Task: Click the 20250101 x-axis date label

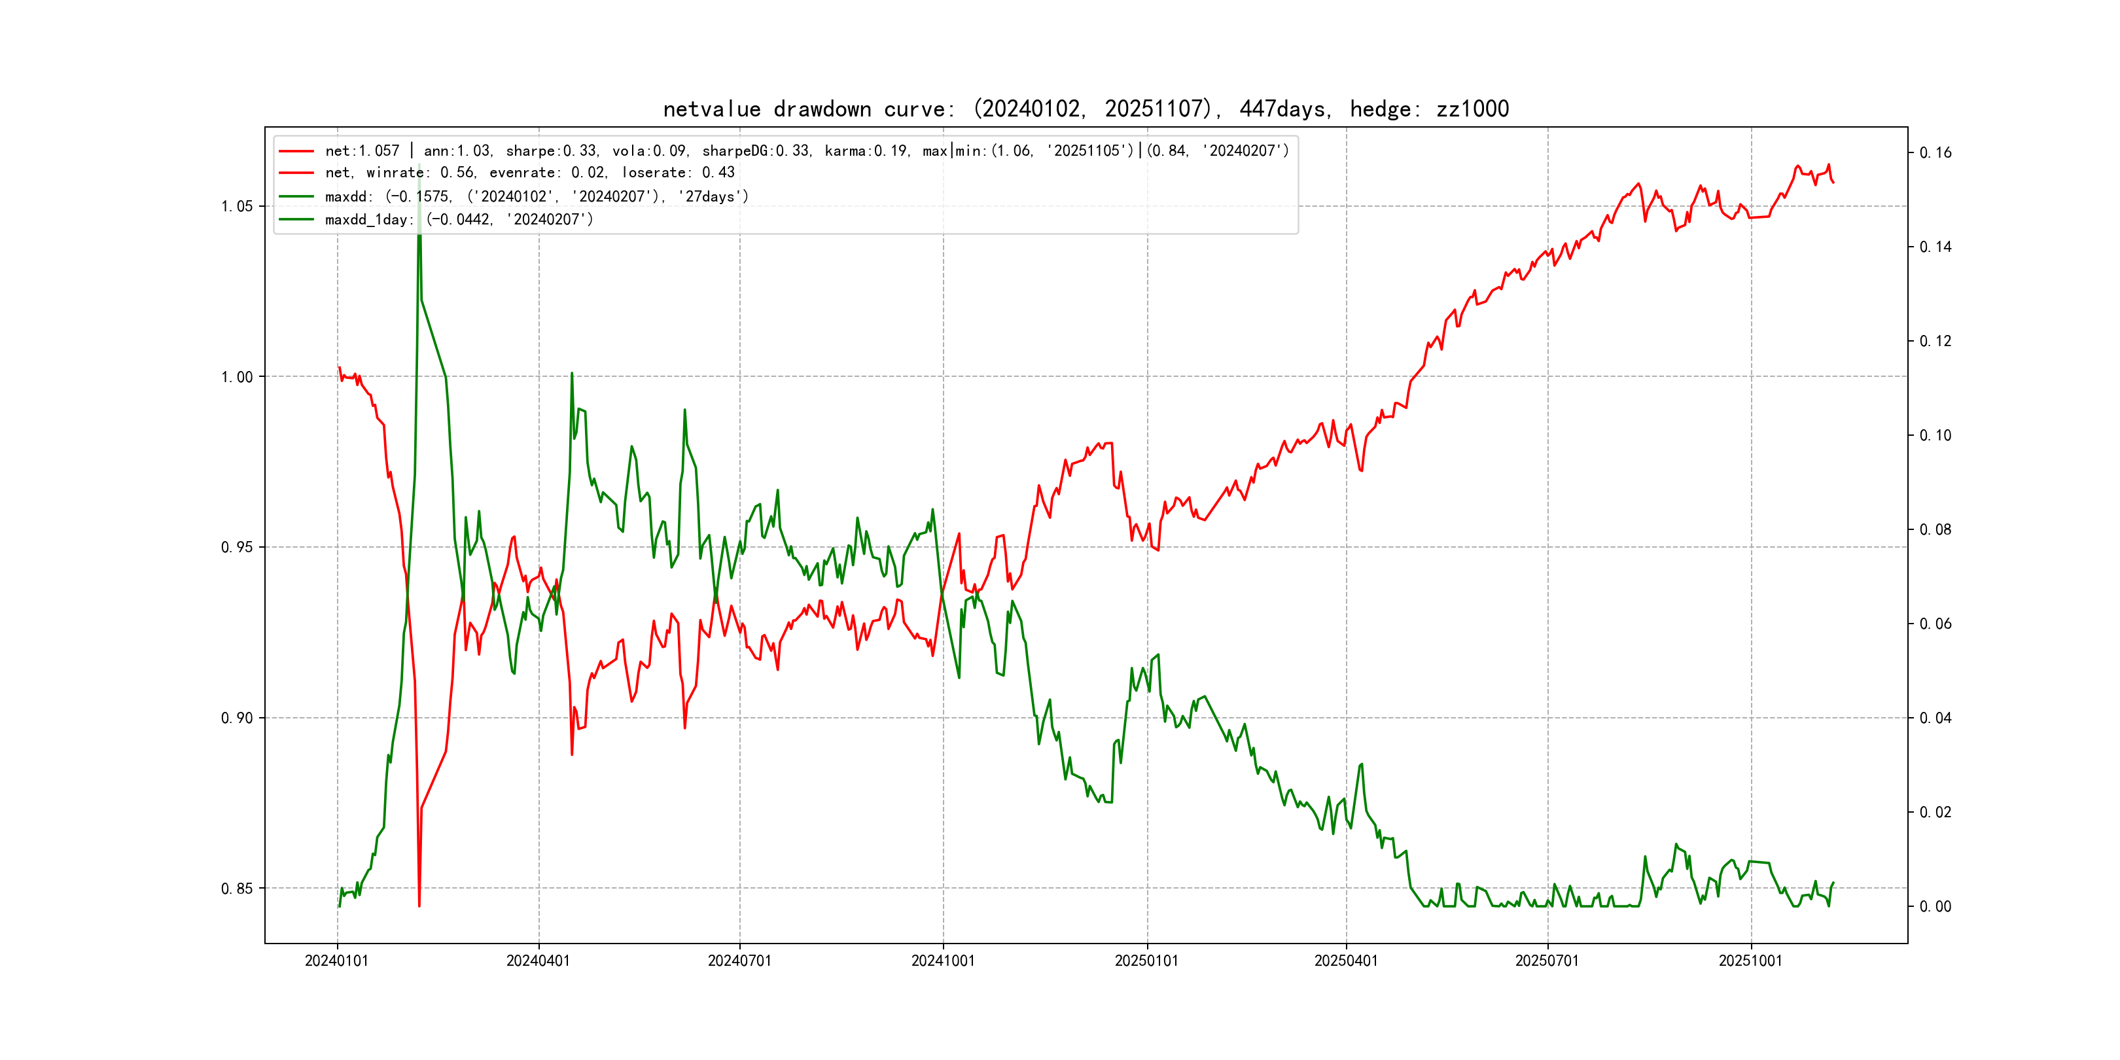Action: [x=1146, y=961]
